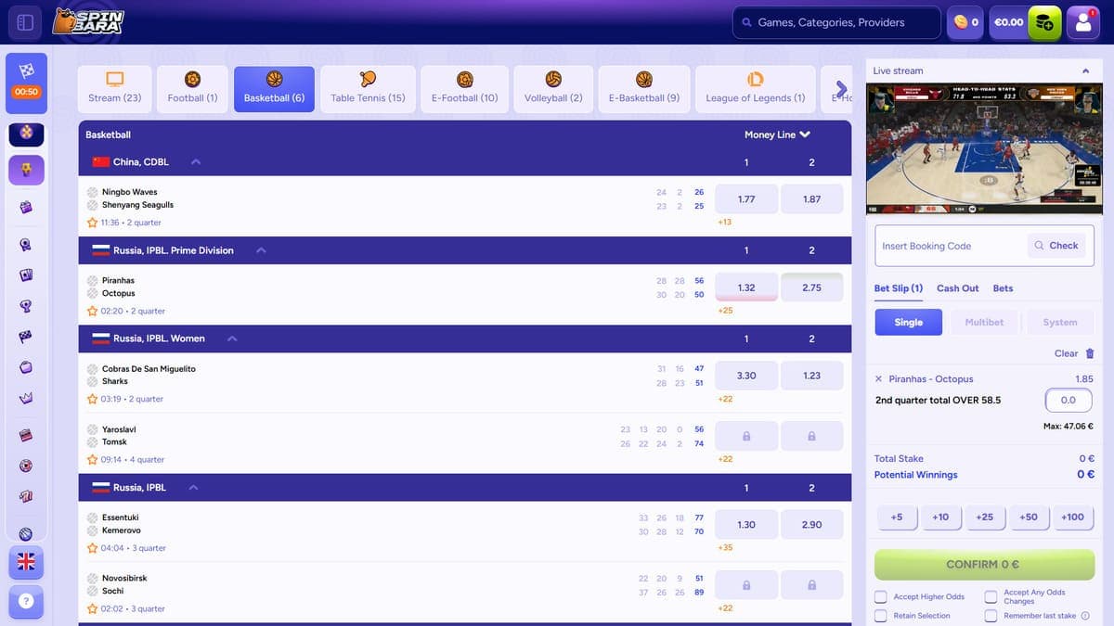
Task: Enable Retain Selection checkbox
Action: 880,616
